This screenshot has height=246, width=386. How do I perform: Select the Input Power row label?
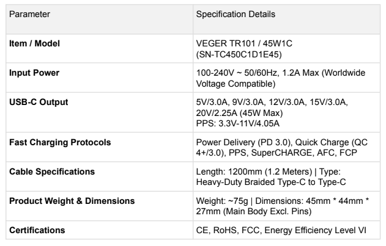pos(34,73)
